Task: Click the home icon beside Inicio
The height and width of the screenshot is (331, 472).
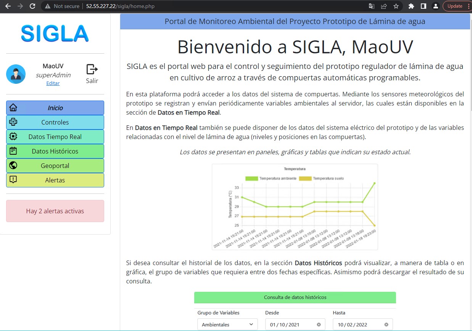Action: pyautogui.click(x=13, y=108)
